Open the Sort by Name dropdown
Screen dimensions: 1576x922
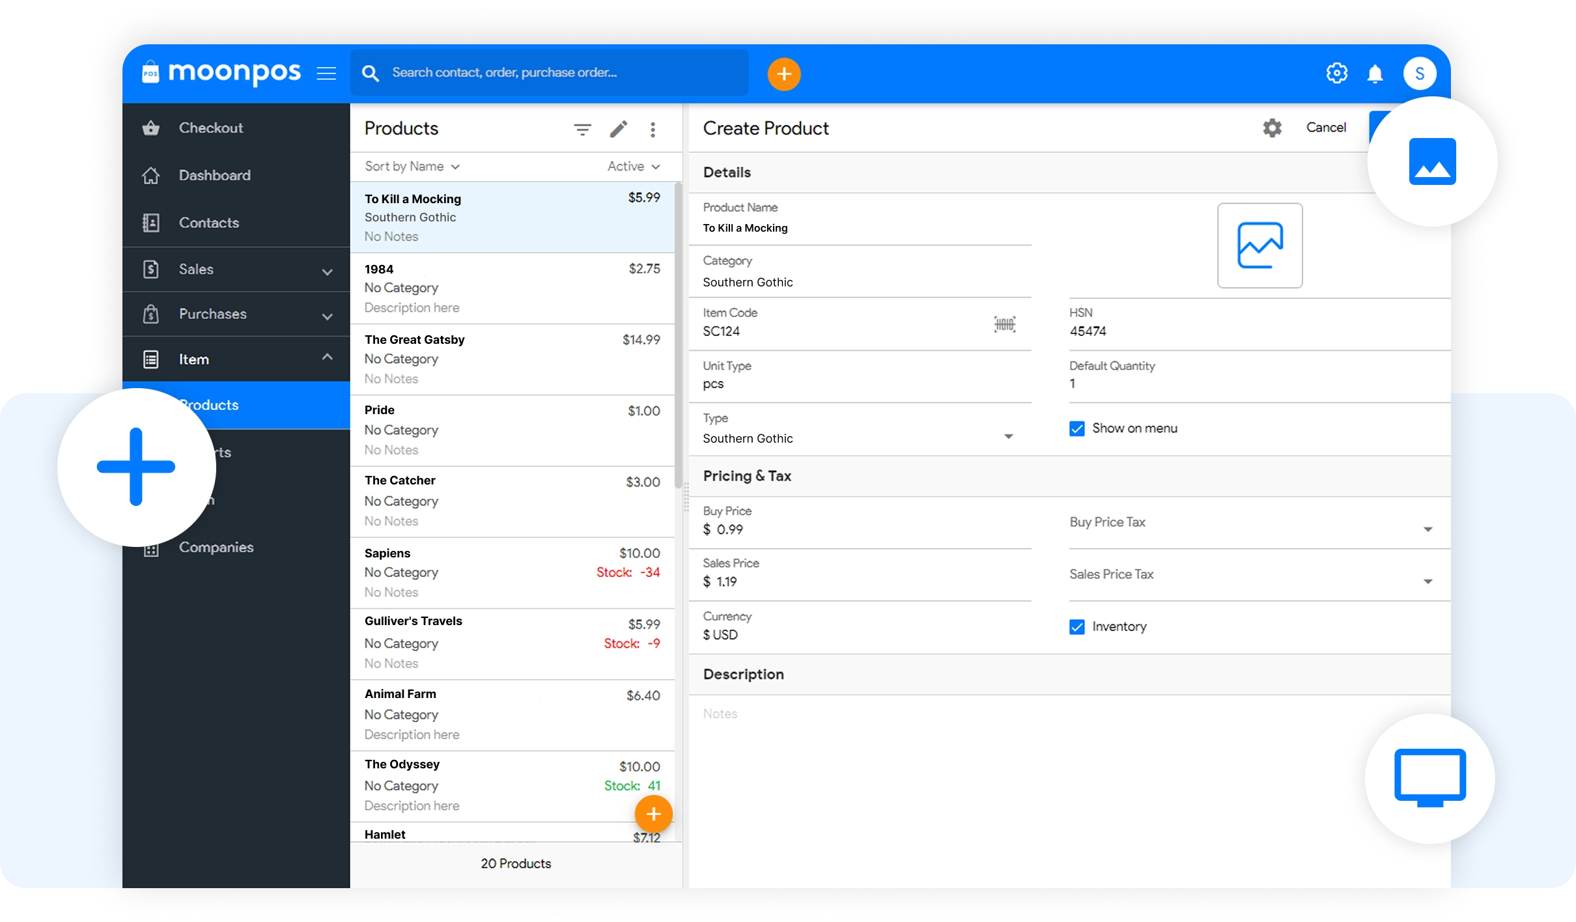click(x=412, y=166)
